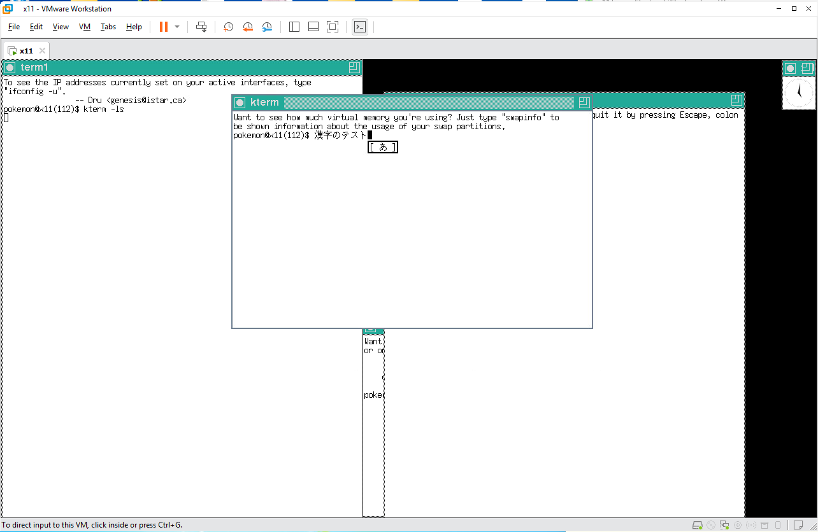Pause the virtual machine
The image size is (818, 532).
pos(164,27)
